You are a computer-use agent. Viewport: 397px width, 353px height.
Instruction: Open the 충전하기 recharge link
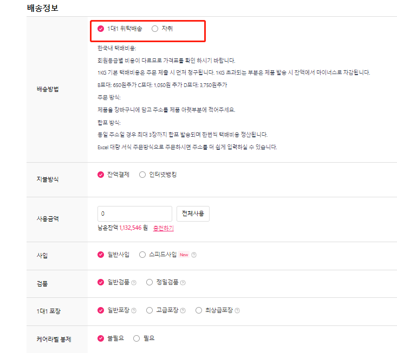pyautogui.click(x=163, y=228)
